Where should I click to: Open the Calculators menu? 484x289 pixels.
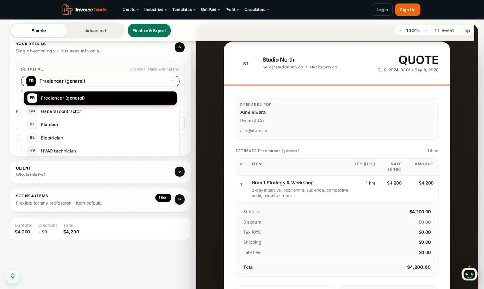pos(256,10)
